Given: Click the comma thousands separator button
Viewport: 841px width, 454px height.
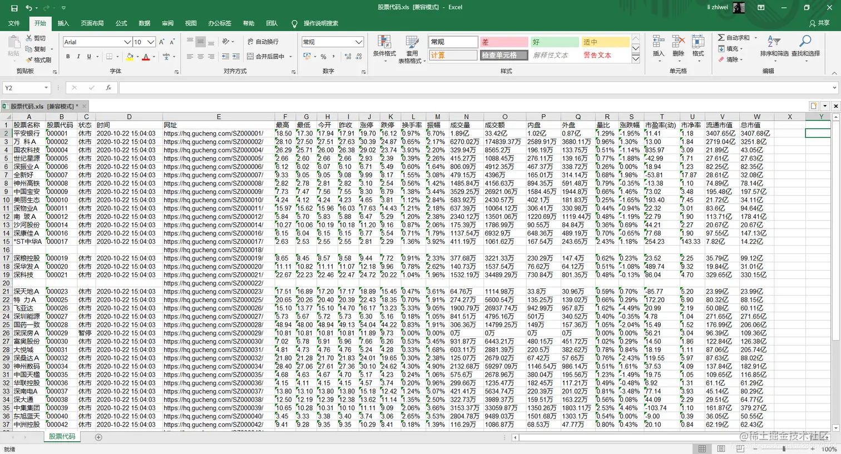Looking at the screenshot, I should 333,57.
